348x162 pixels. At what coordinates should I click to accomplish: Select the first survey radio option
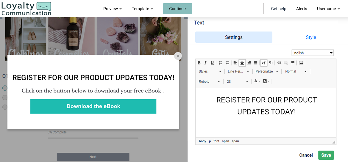point(5,88)
